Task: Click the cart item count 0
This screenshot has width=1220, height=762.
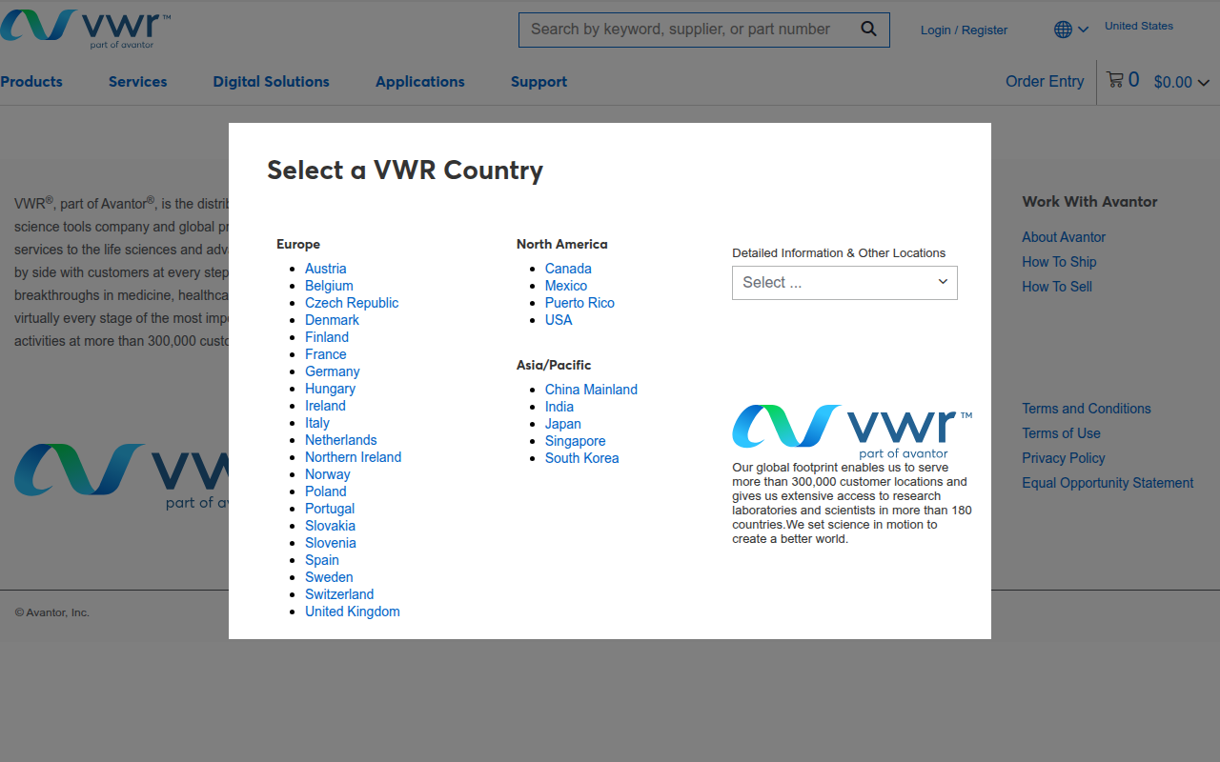Action: (x=1133, y=80)
